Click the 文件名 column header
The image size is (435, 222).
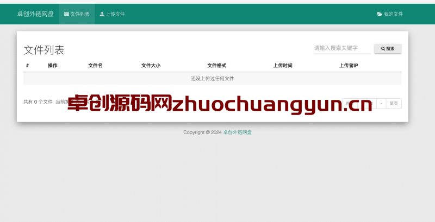96,66
